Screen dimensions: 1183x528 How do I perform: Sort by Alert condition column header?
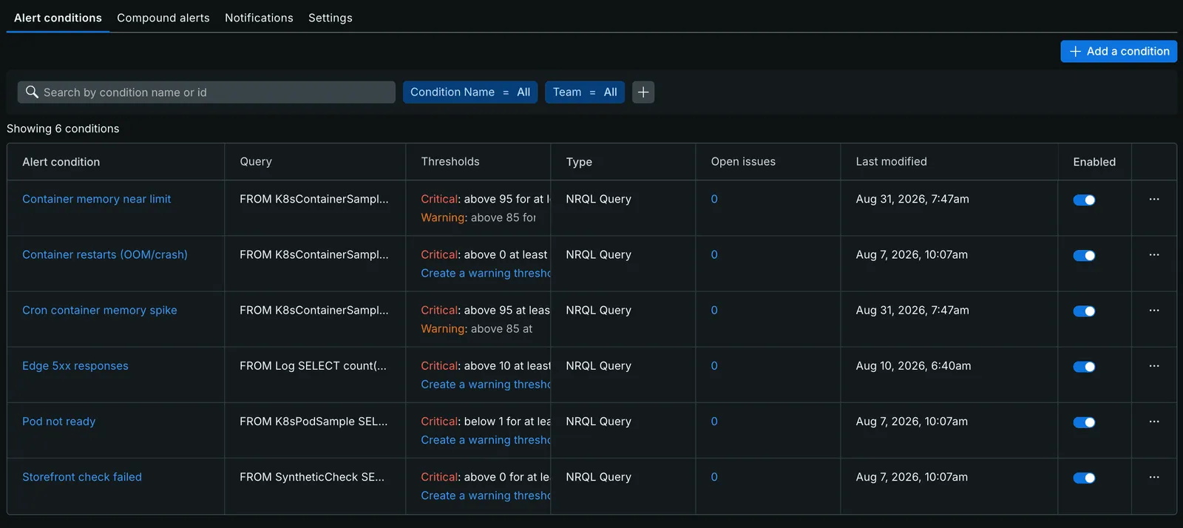pos(61,162)
